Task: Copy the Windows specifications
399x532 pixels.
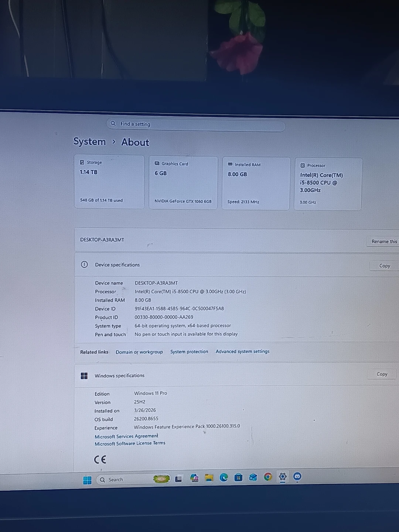Action: pyautogui.click(x=382, y=374)
